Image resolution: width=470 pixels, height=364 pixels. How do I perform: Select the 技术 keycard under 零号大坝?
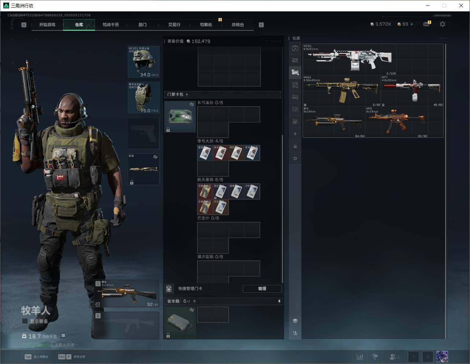tap(221, 153)
